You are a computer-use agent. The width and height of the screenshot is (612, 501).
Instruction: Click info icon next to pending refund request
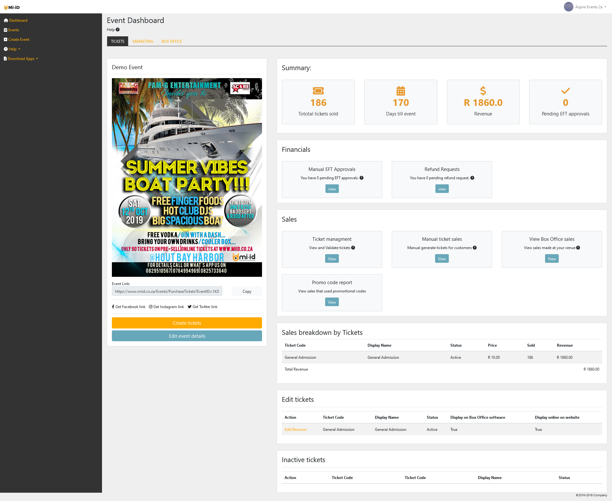click(x=472, y=178)
